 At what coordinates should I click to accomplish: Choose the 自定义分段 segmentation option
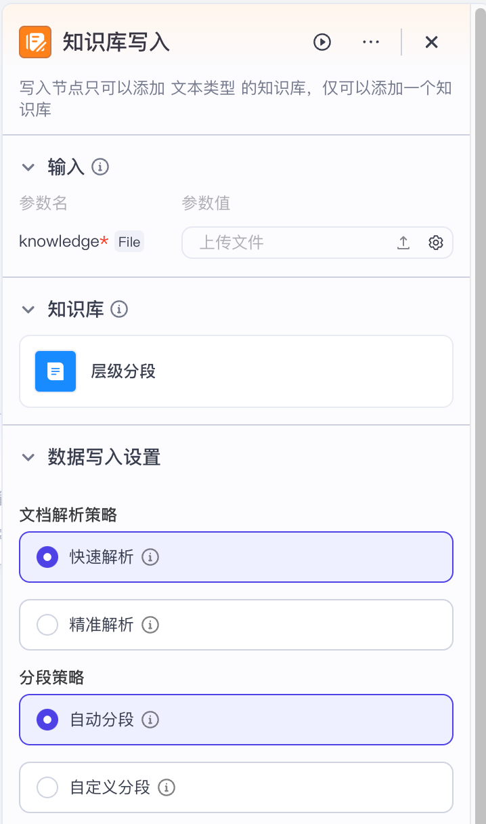pyautogui.click(x=47, y=787)
